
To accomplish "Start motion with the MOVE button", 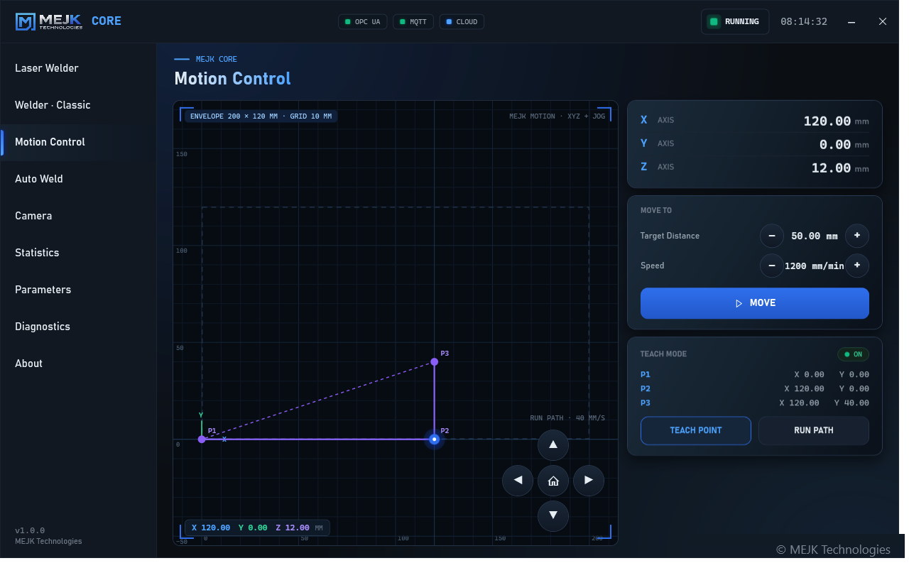I will (x=755, y=303).
